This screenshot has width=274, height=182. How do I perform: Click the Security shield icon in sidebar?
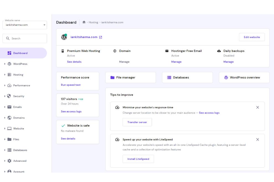(x=9, y=96)
